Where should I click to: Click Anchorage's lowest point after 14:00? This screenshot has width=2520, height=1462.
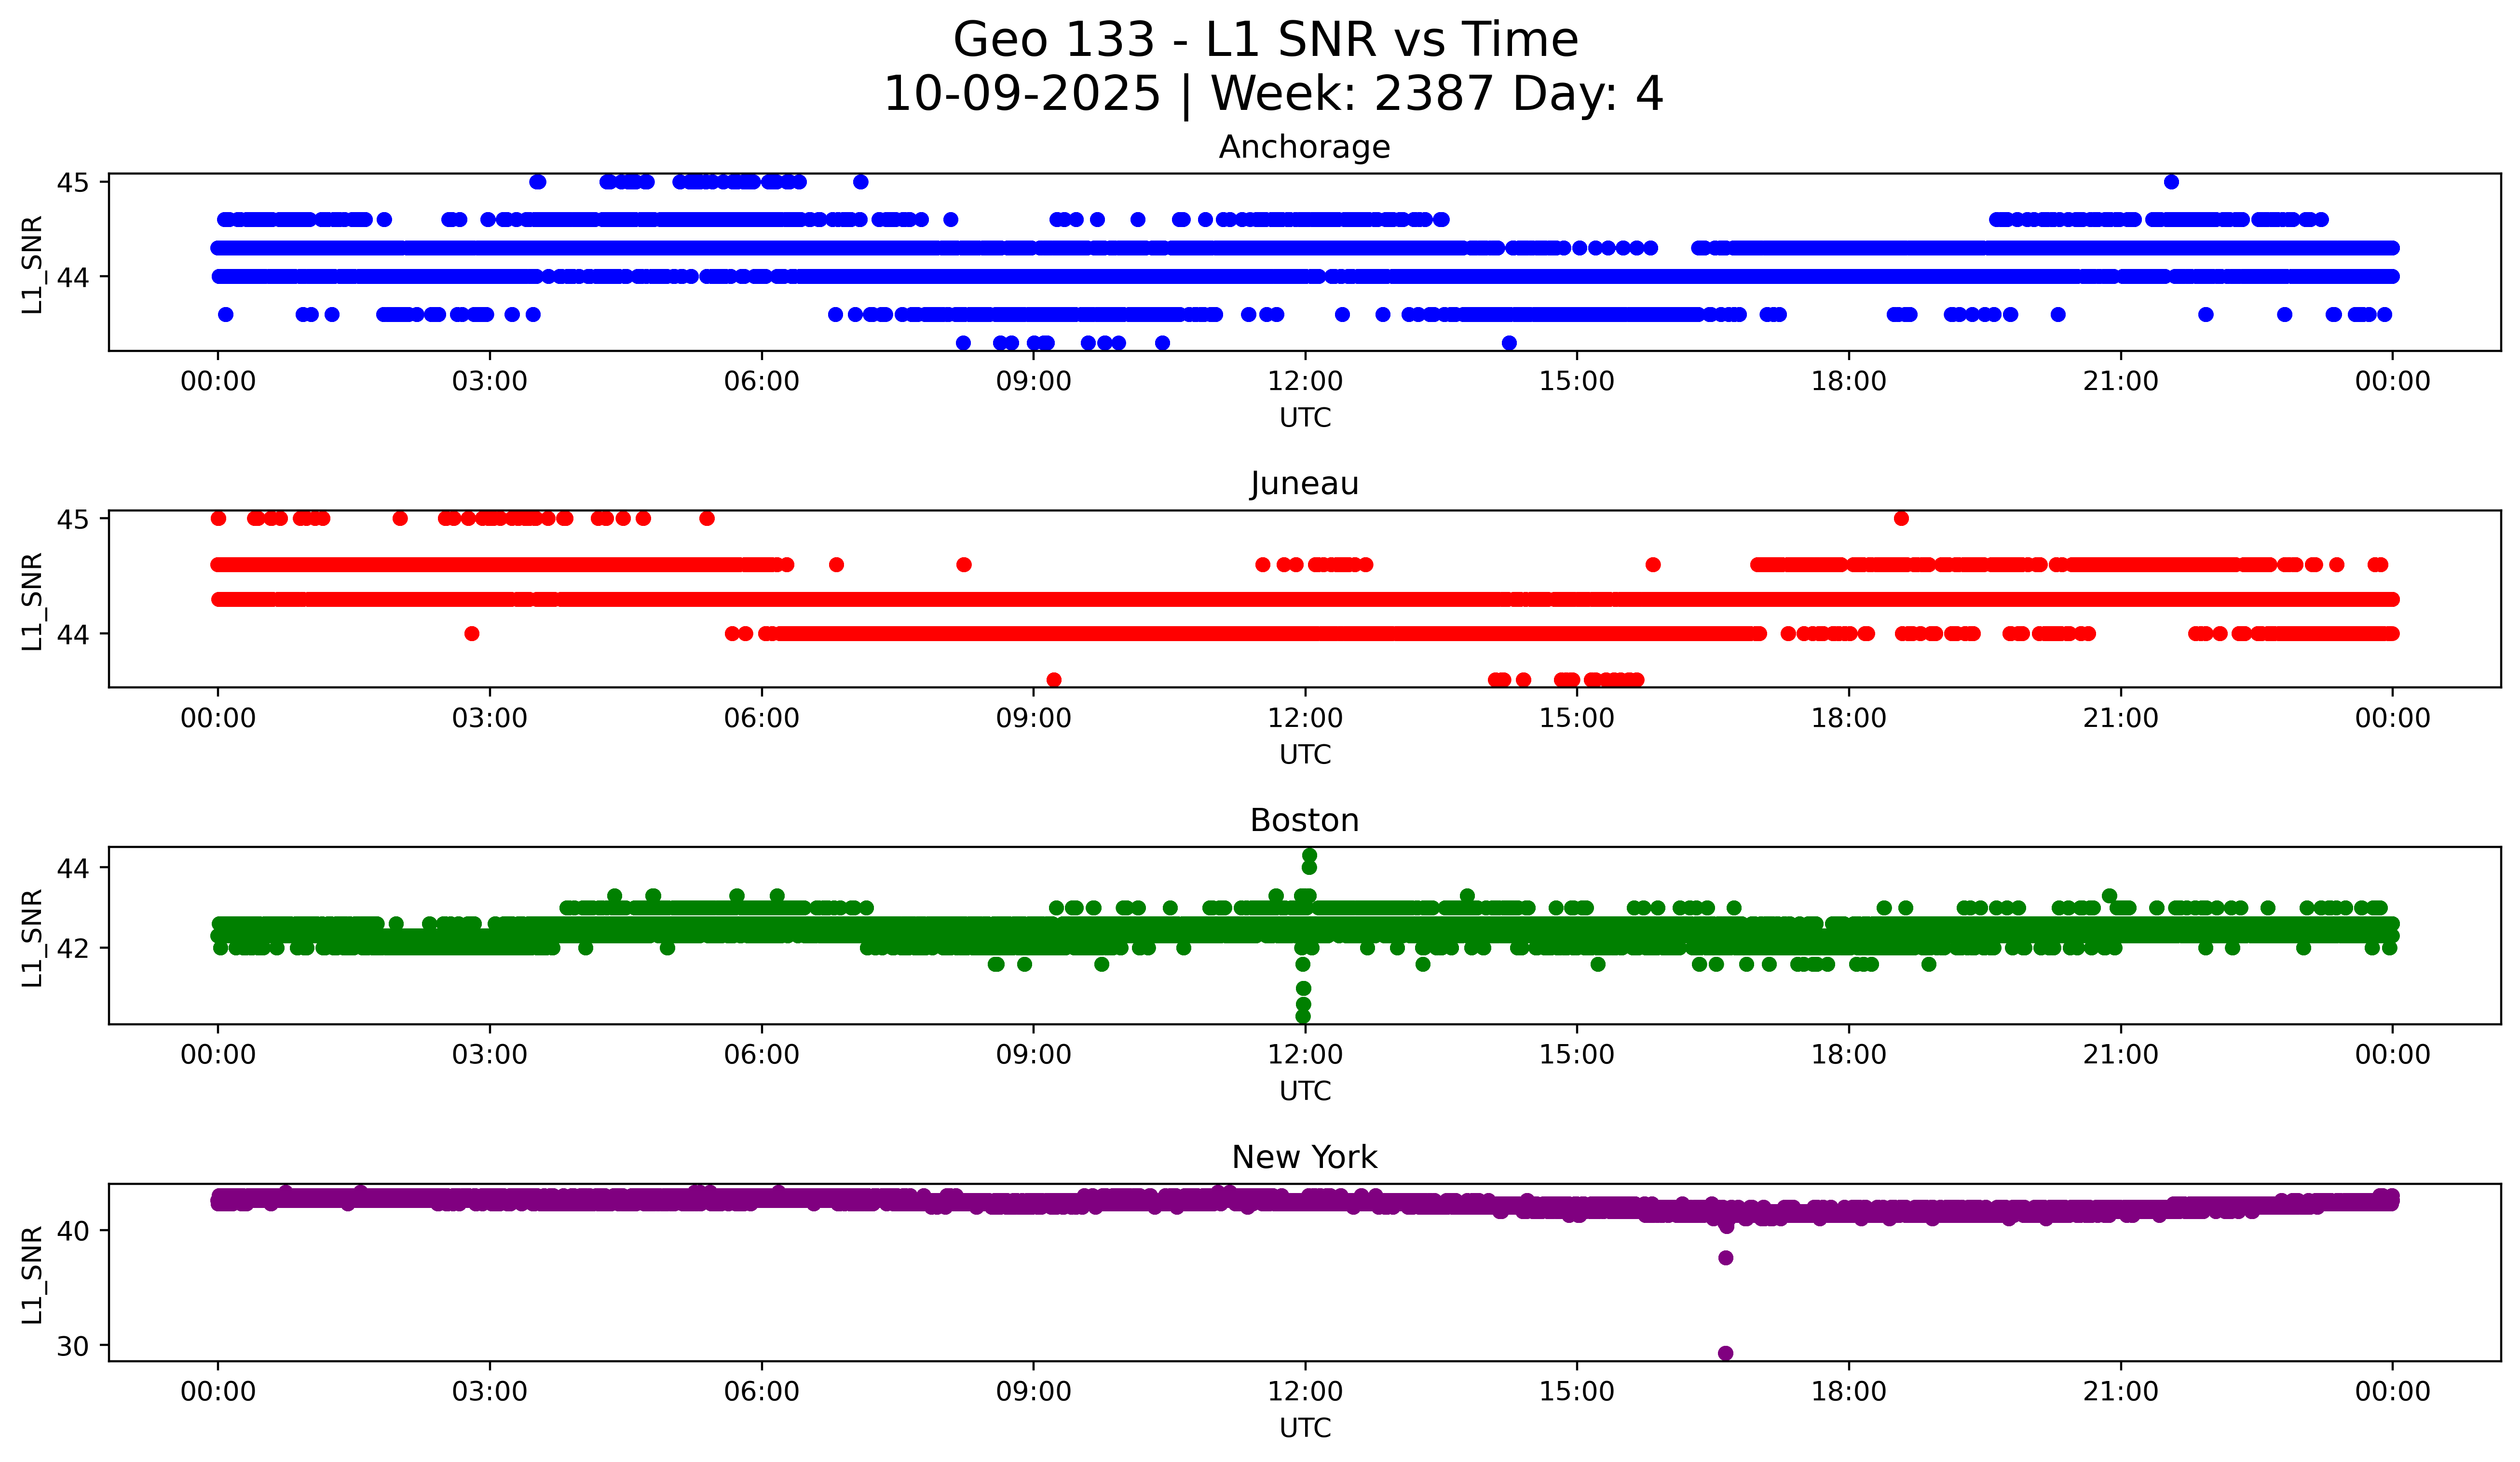tap(1509, 343)
